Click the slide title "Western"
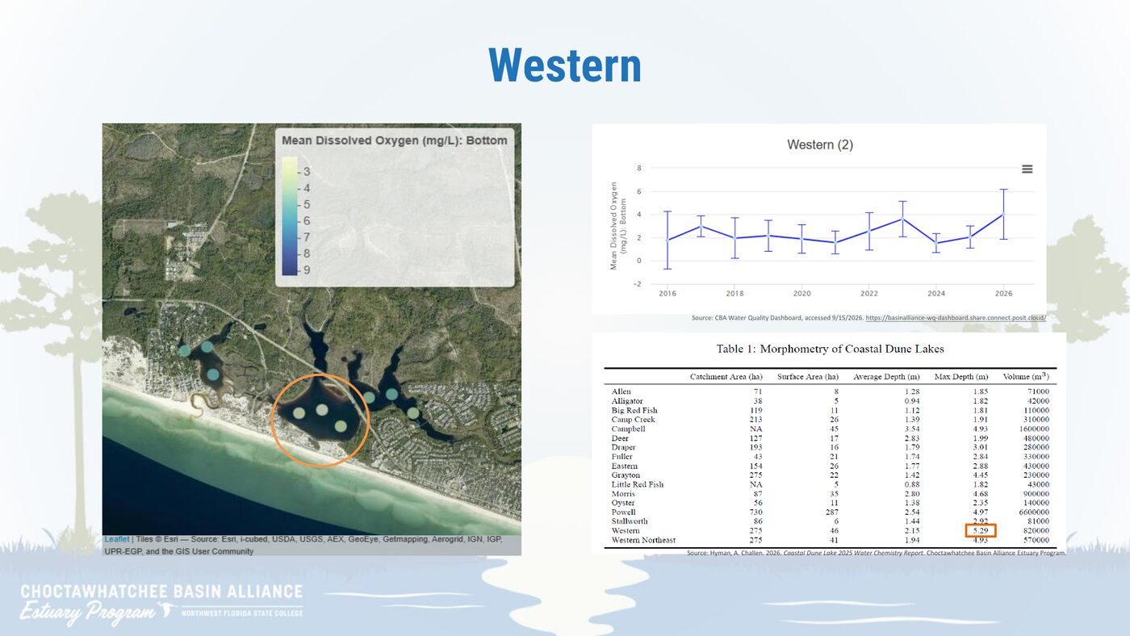This screenshot has height=636, width=1130. (x=565, y=65)
